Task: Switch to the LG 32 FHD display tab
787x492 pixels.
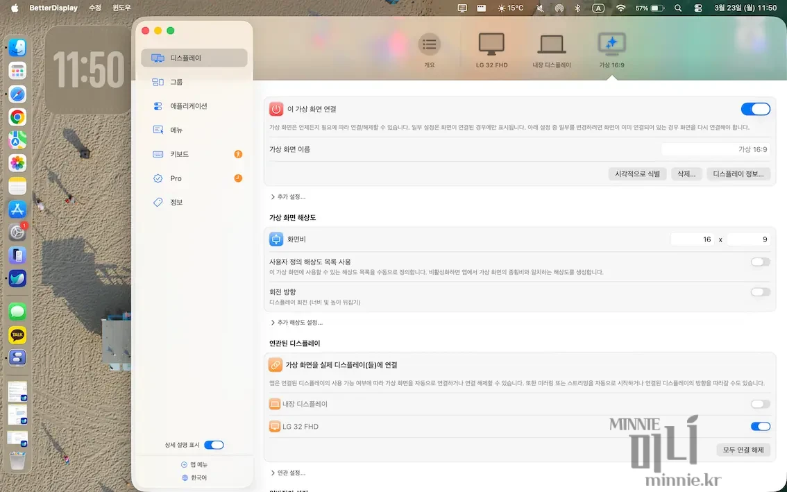Action: tap(491, 50)
